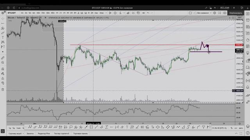Click red horizontal line price label
The width and height of the screenshot is (250, 140).
click(239, 45)
